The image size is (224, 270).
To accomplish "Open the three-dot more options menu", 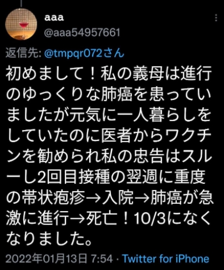I will pyautogui.click(x=216, y=18).
